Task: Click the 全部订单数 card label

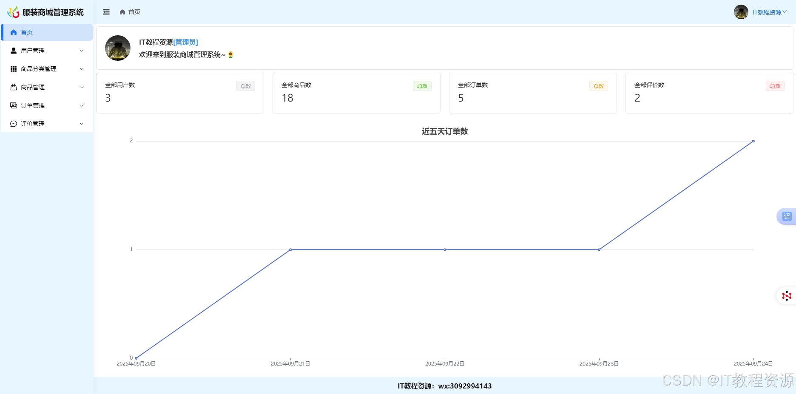Action: pyautogui.click(x=473, y=85)
